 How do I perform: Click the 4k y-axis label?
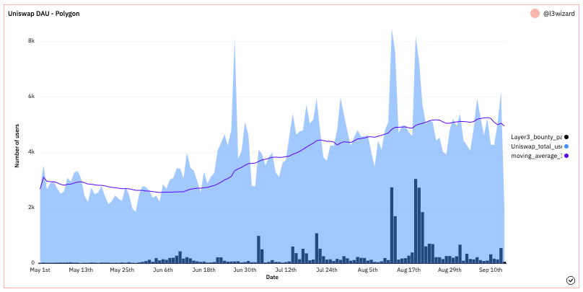[x=32, y=152]
